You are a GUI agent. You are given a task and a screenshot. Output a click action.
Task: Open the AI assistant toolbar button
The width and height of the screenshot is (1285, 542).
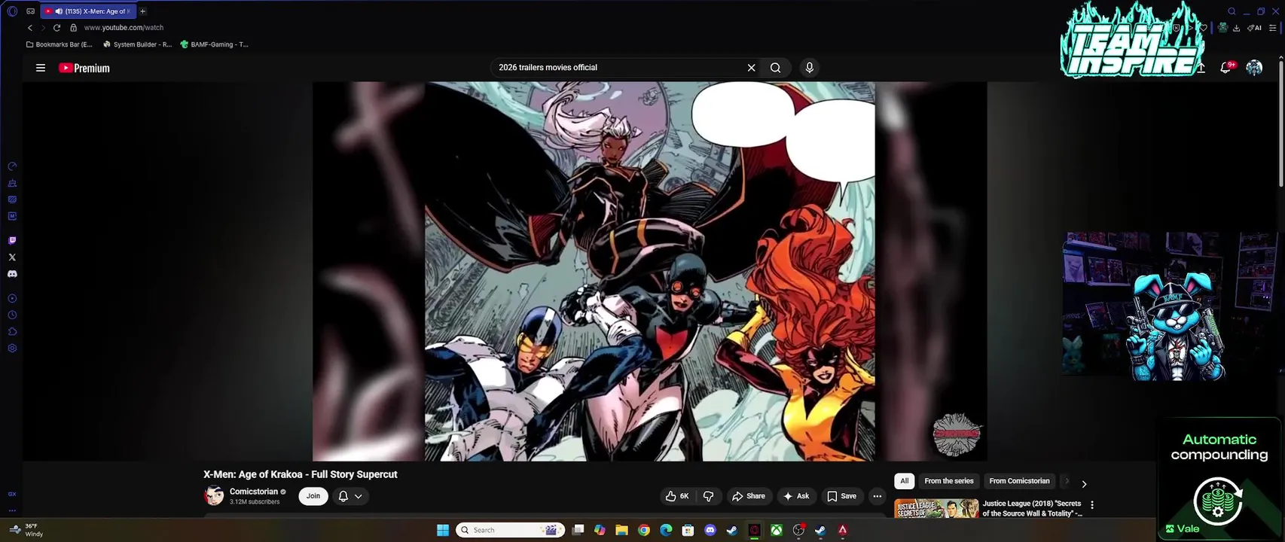(1254, 28)
